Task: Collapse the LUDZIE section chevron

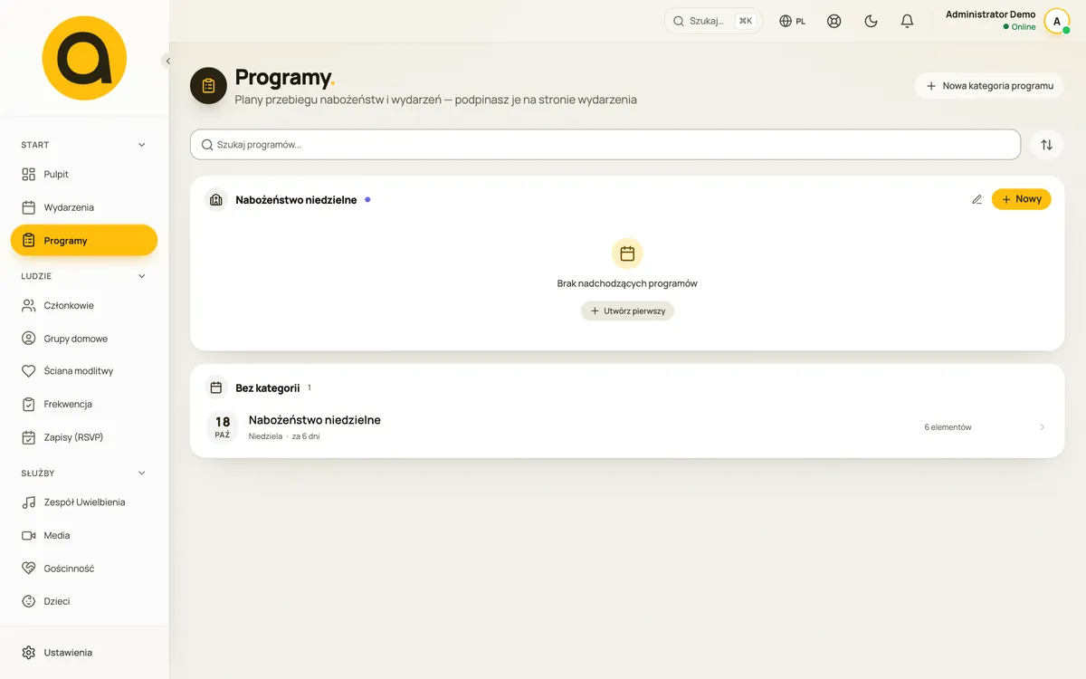Action: (141, 276)
